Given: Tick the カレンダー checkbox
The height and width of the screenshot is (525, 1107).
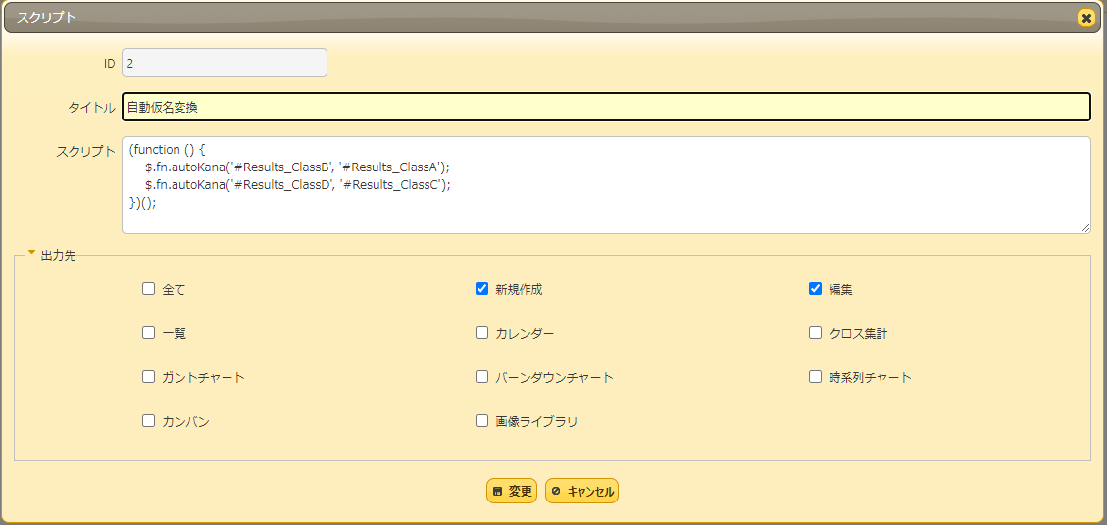Looking at the screenshot, I should pos(482,333).
